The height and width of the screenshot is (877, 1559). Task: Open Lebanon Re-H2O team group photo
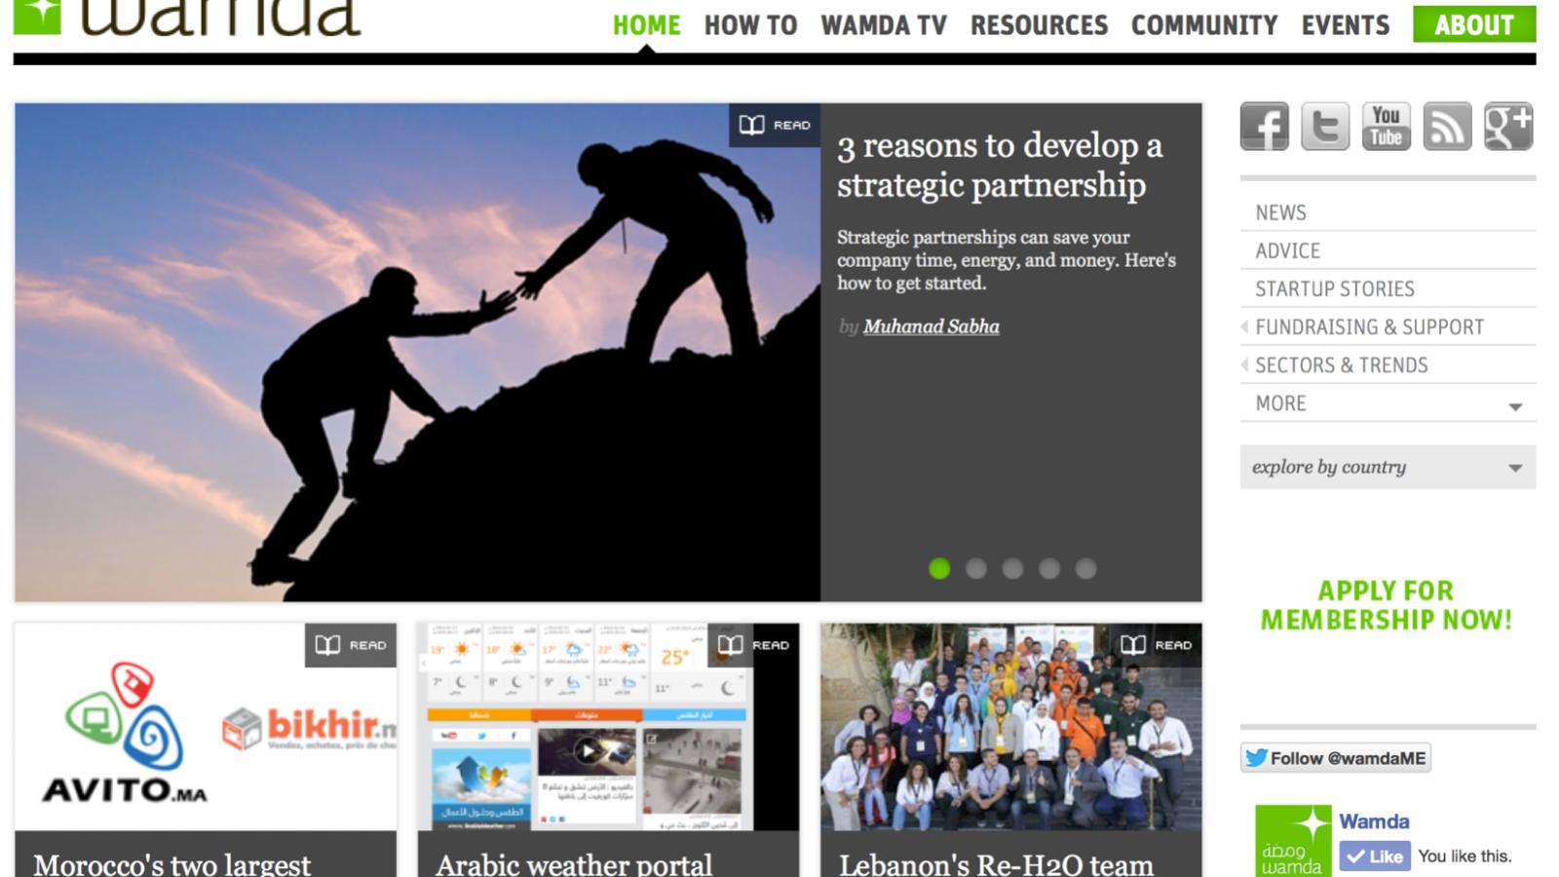pos(1010,727)
